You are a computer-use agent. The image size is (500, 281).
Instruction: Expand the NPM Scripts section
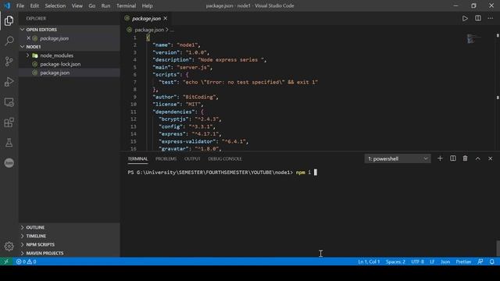pyautogui.click(x=70, y=244)
